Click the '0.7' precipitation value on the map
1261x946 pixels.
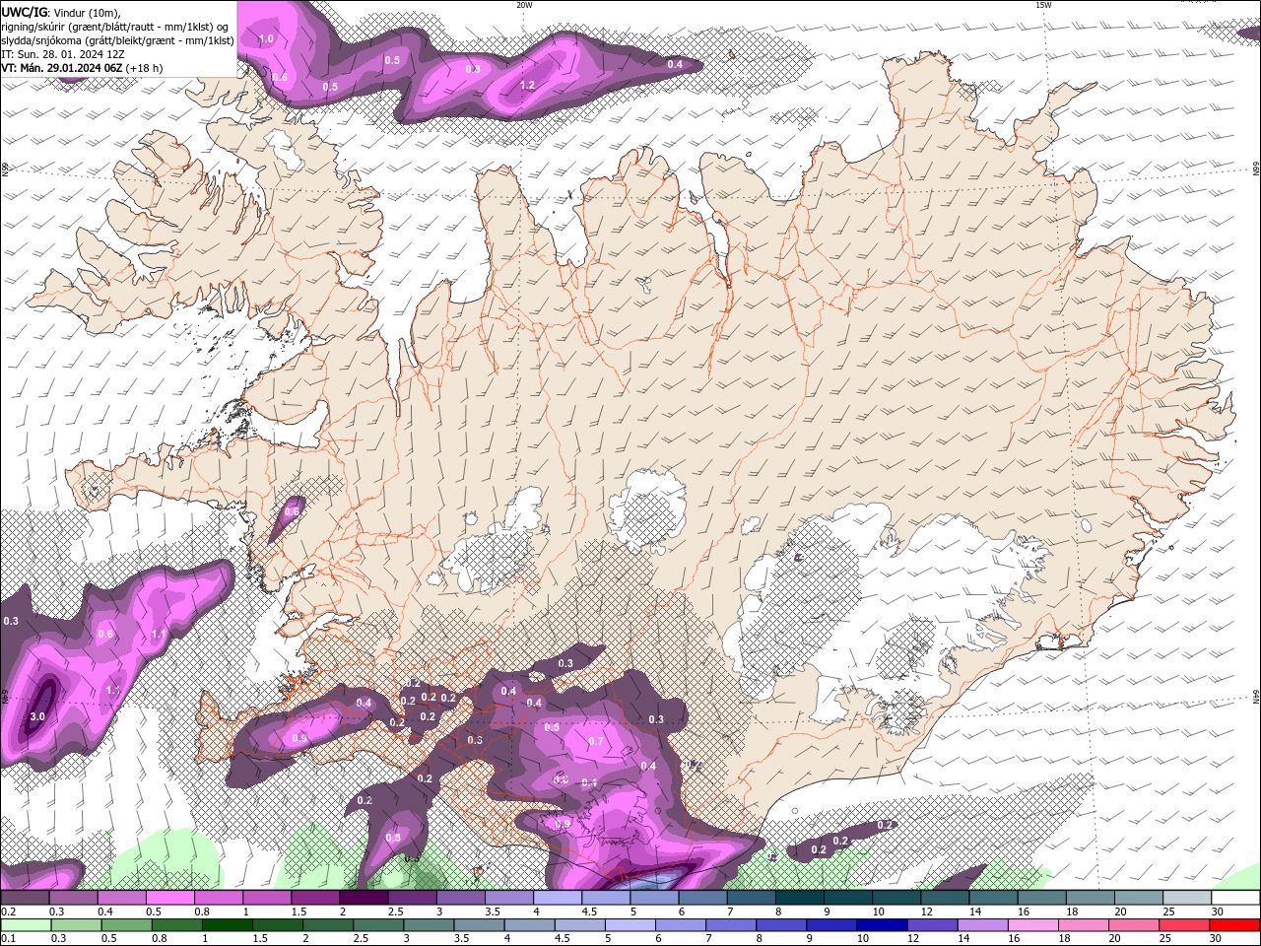(596, 741)
